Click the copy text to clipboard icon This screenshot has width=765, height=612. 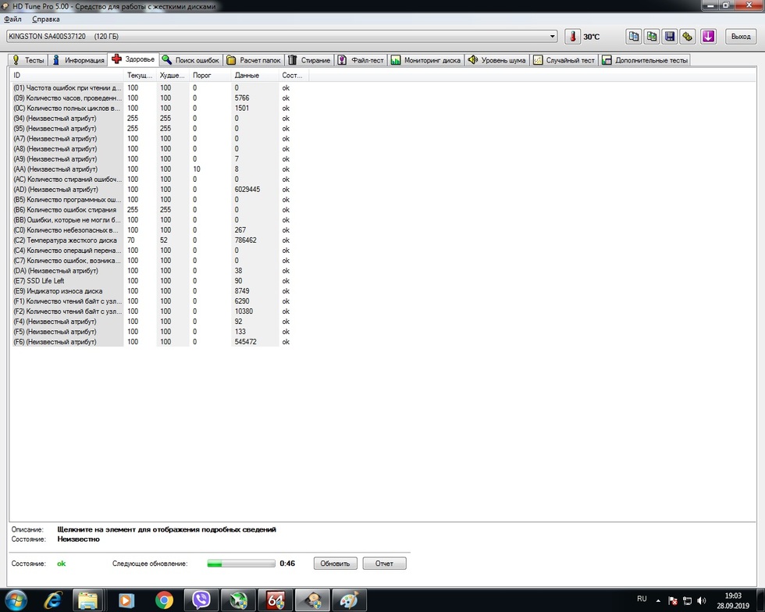(634, 37)
